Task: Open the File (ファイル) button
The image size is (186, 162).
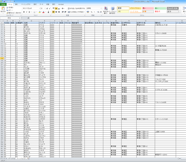Action: click(x=3, y=4)
